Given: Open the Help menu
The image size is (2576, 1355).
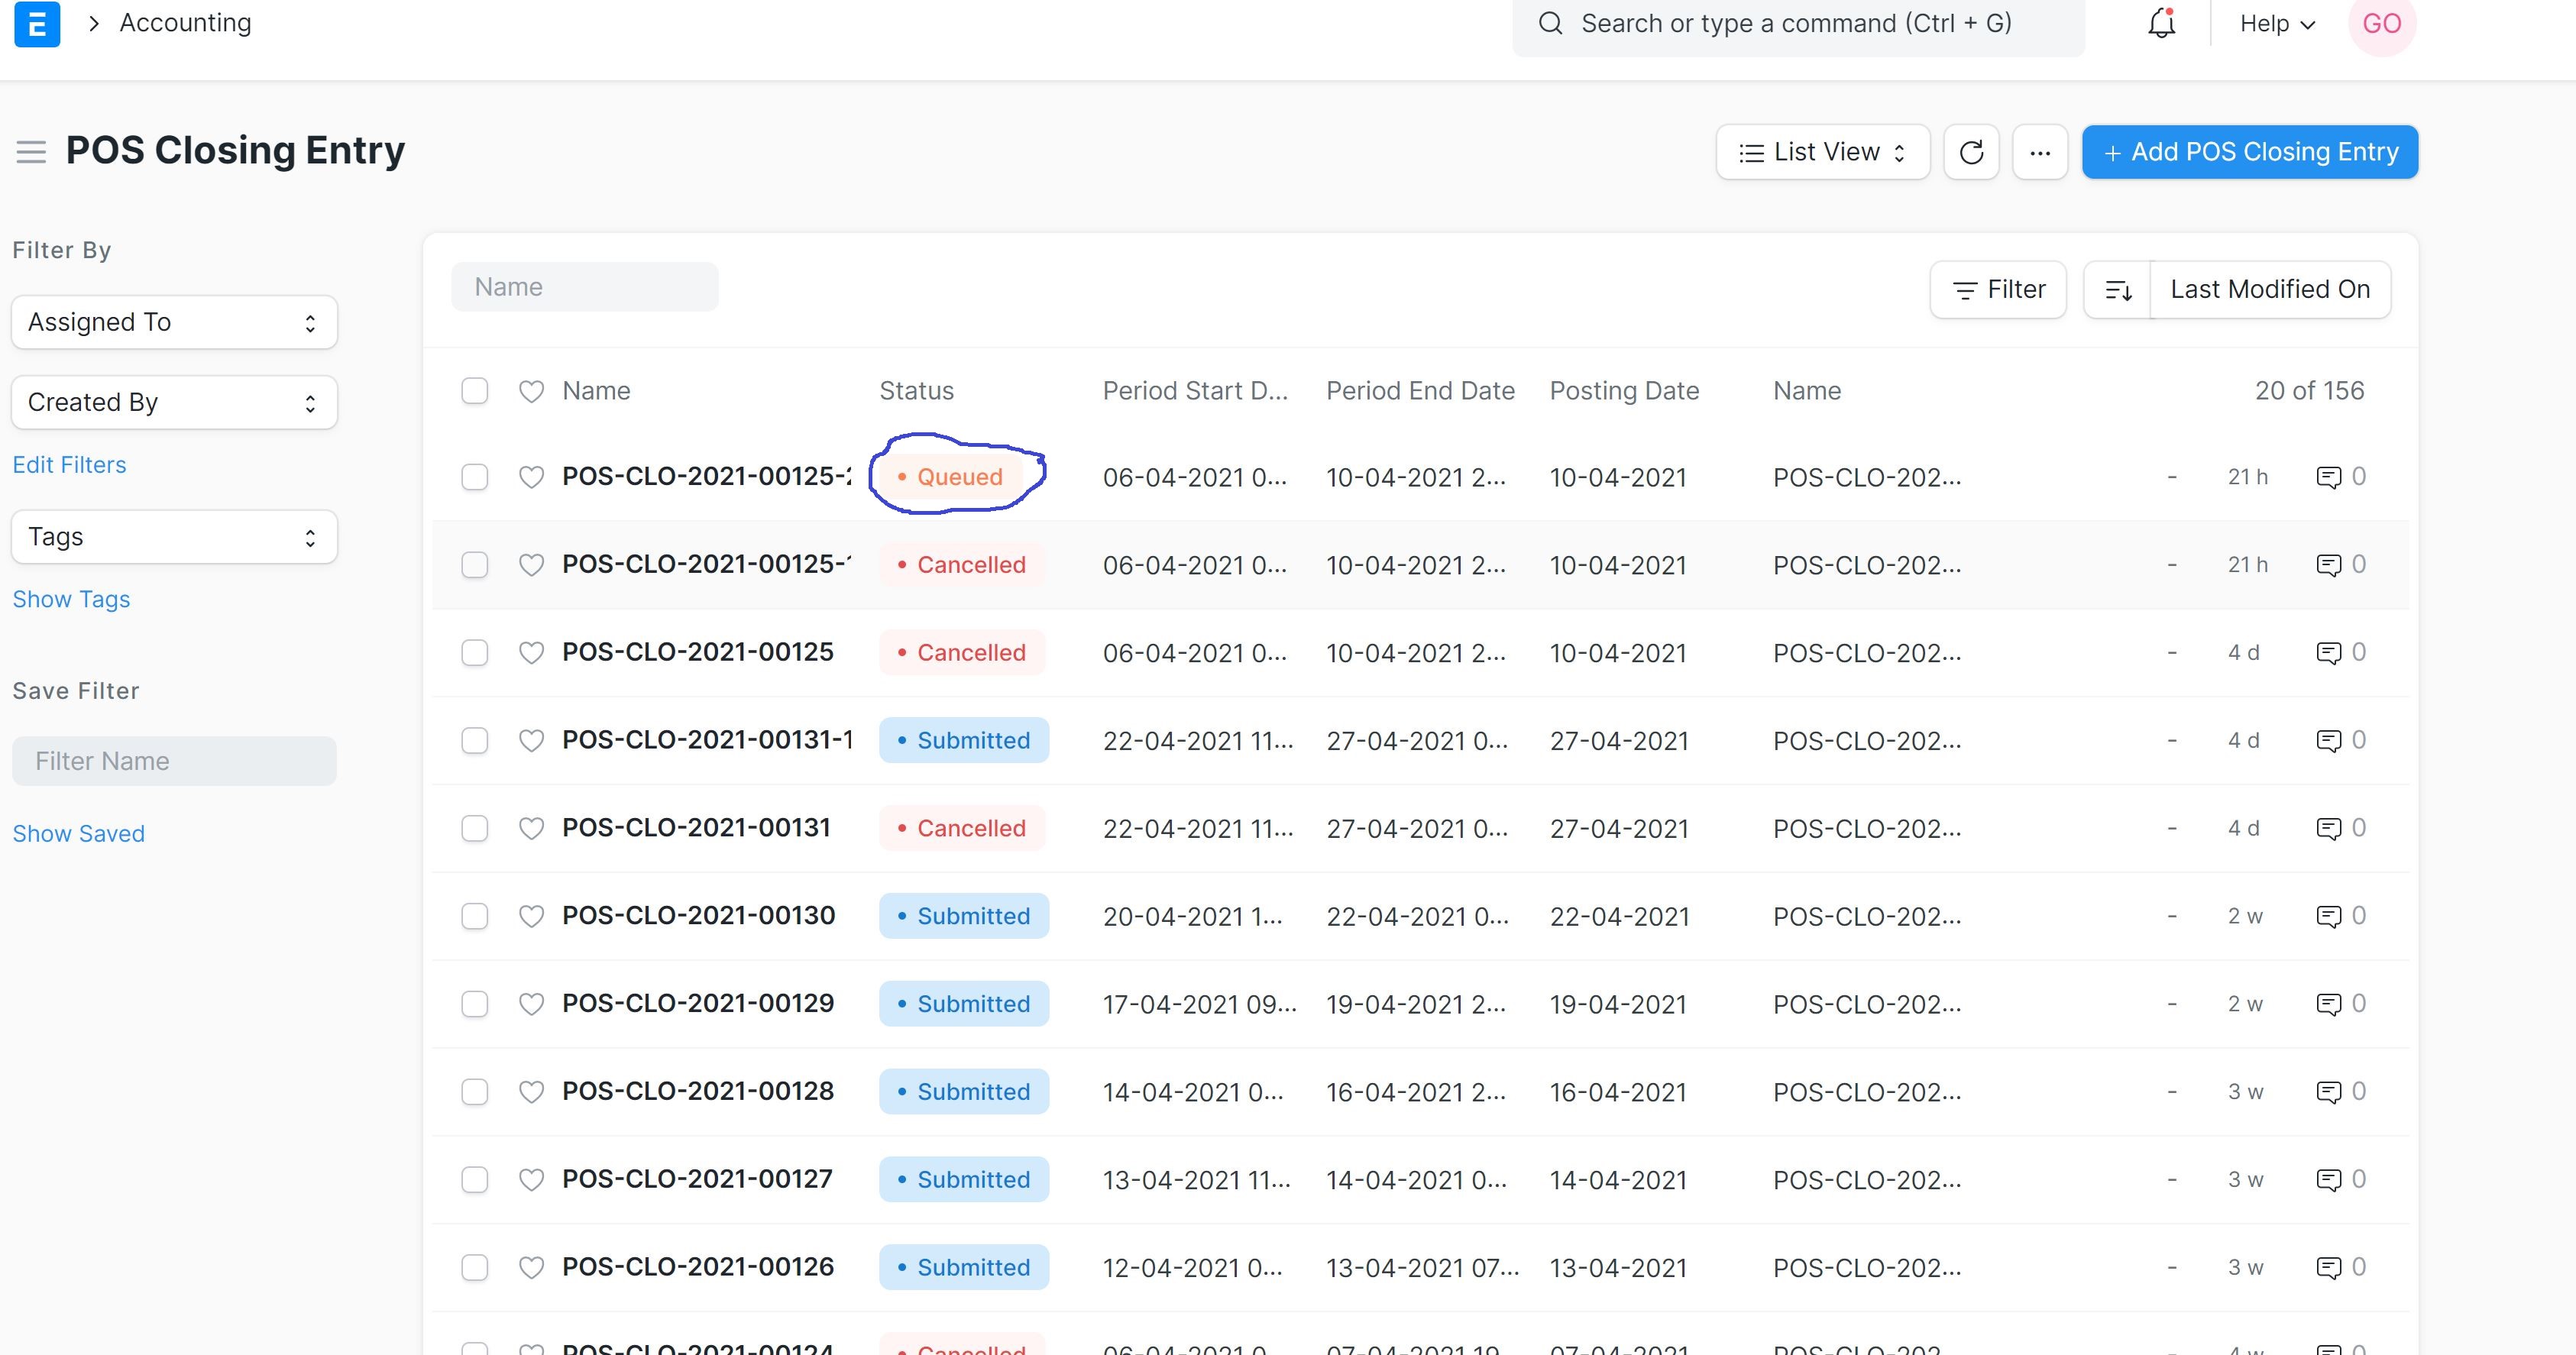Looking at the screenshot, I should pos(2274,23).
